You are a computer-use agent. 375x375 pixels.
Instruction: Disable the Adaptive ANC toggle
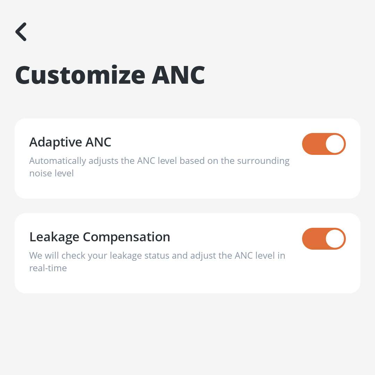(x=324, y=144)
